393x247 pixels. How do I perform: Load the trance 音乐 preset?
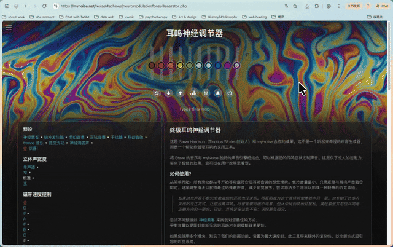pyautogui.click(x=33, y=143)
